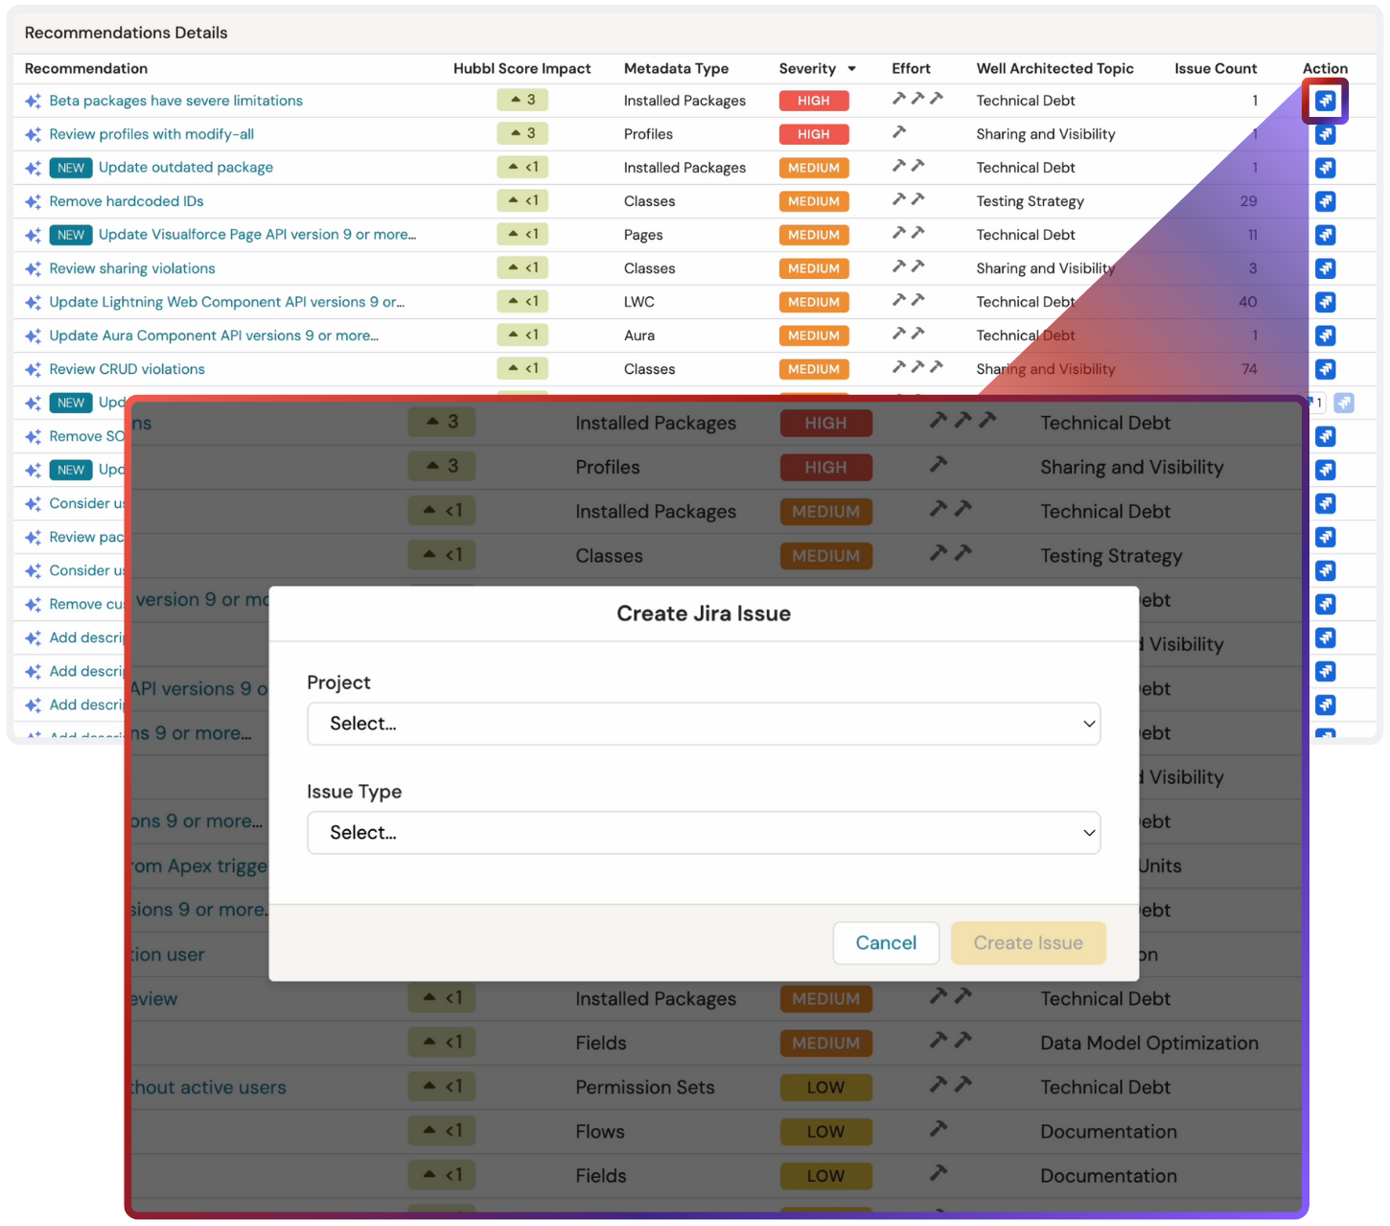Viewport: 1390px width, 1226px height.
Task: Click HIGH severity badge in Review profiles row
Action: click(814, 134)
